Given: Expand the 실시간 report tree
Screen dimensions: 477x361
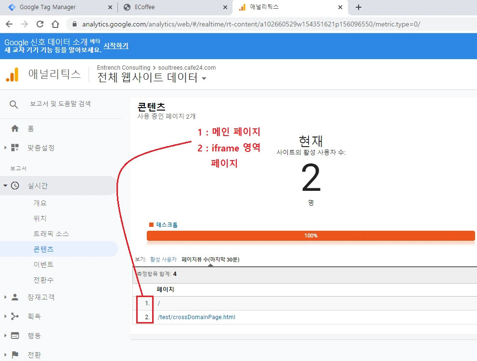Looking at the screenshot, I should pos(4,186).
